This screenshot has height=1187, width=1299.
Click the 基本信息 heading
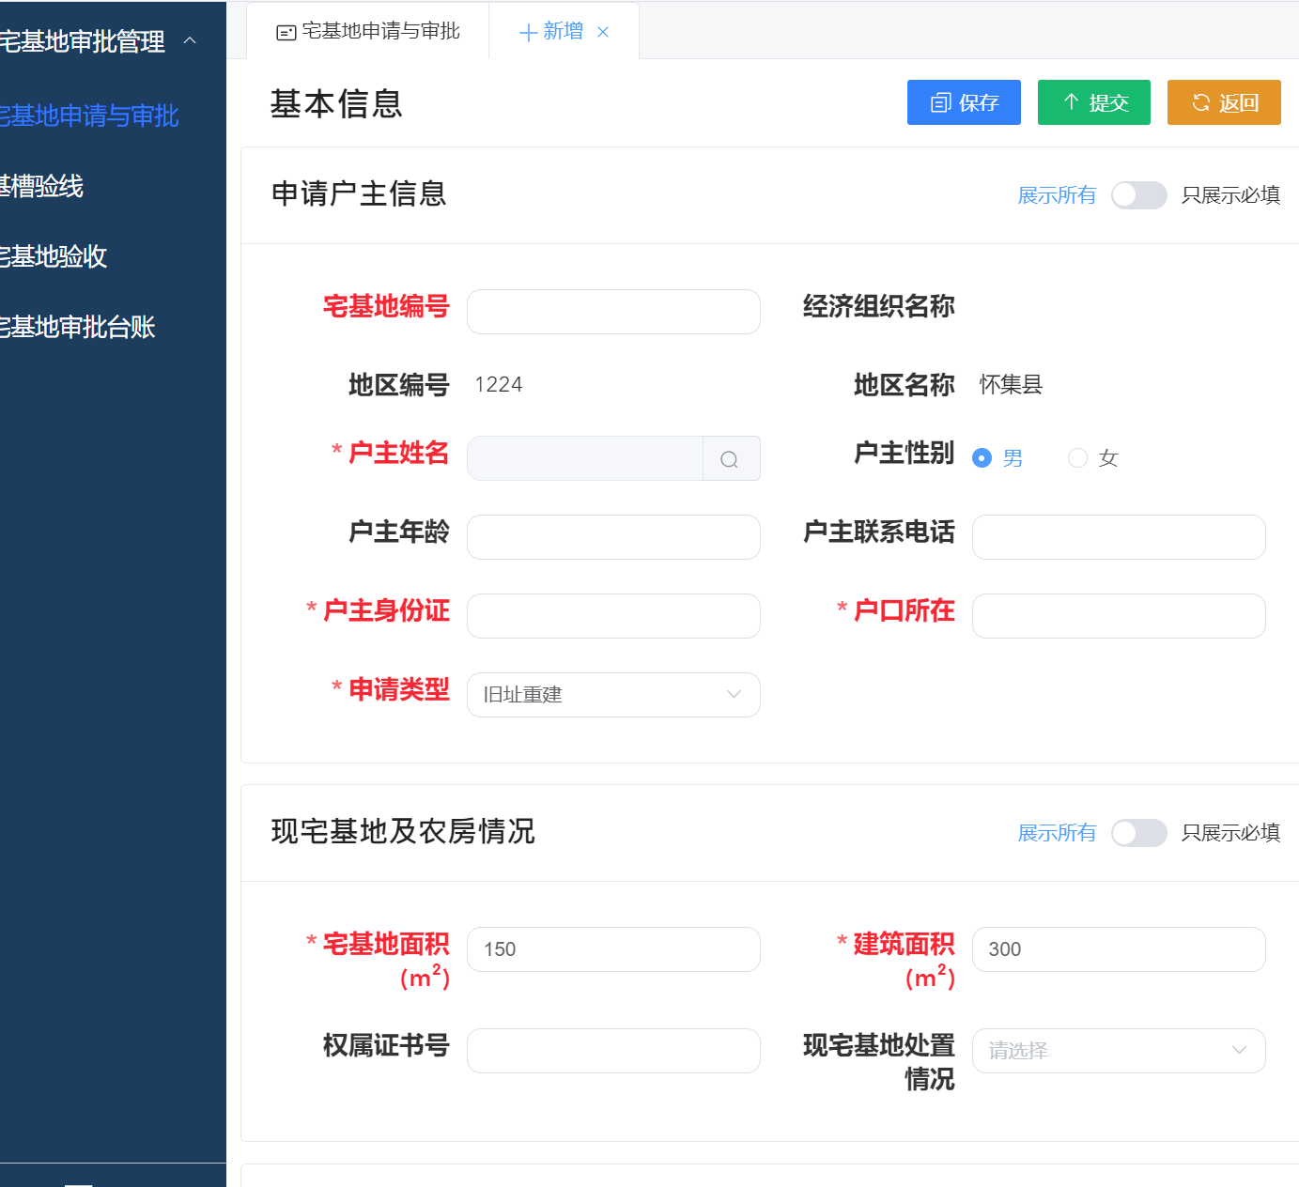(336, 103)
